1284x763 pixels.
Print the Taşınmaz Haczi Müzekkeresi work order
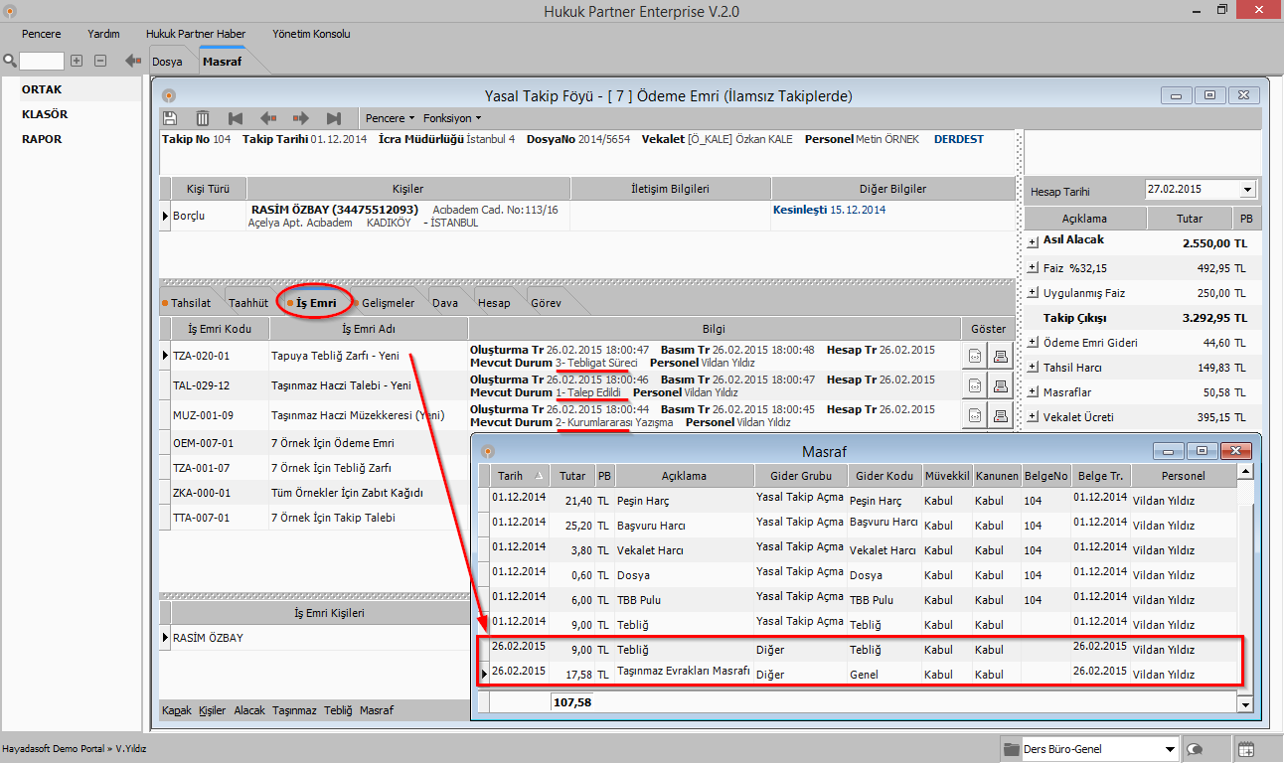1001,415
